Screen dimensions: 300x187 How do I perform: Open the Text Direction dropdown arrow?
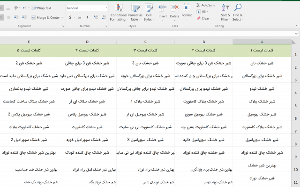click(x=29, y=8)
